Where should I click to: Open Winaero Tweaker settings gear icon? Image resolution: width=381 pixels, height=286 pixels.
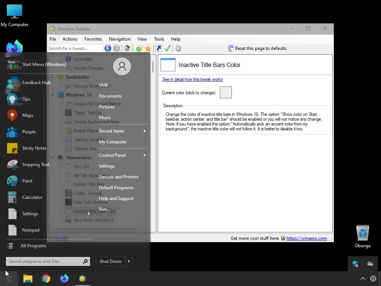tap(178, 48)
